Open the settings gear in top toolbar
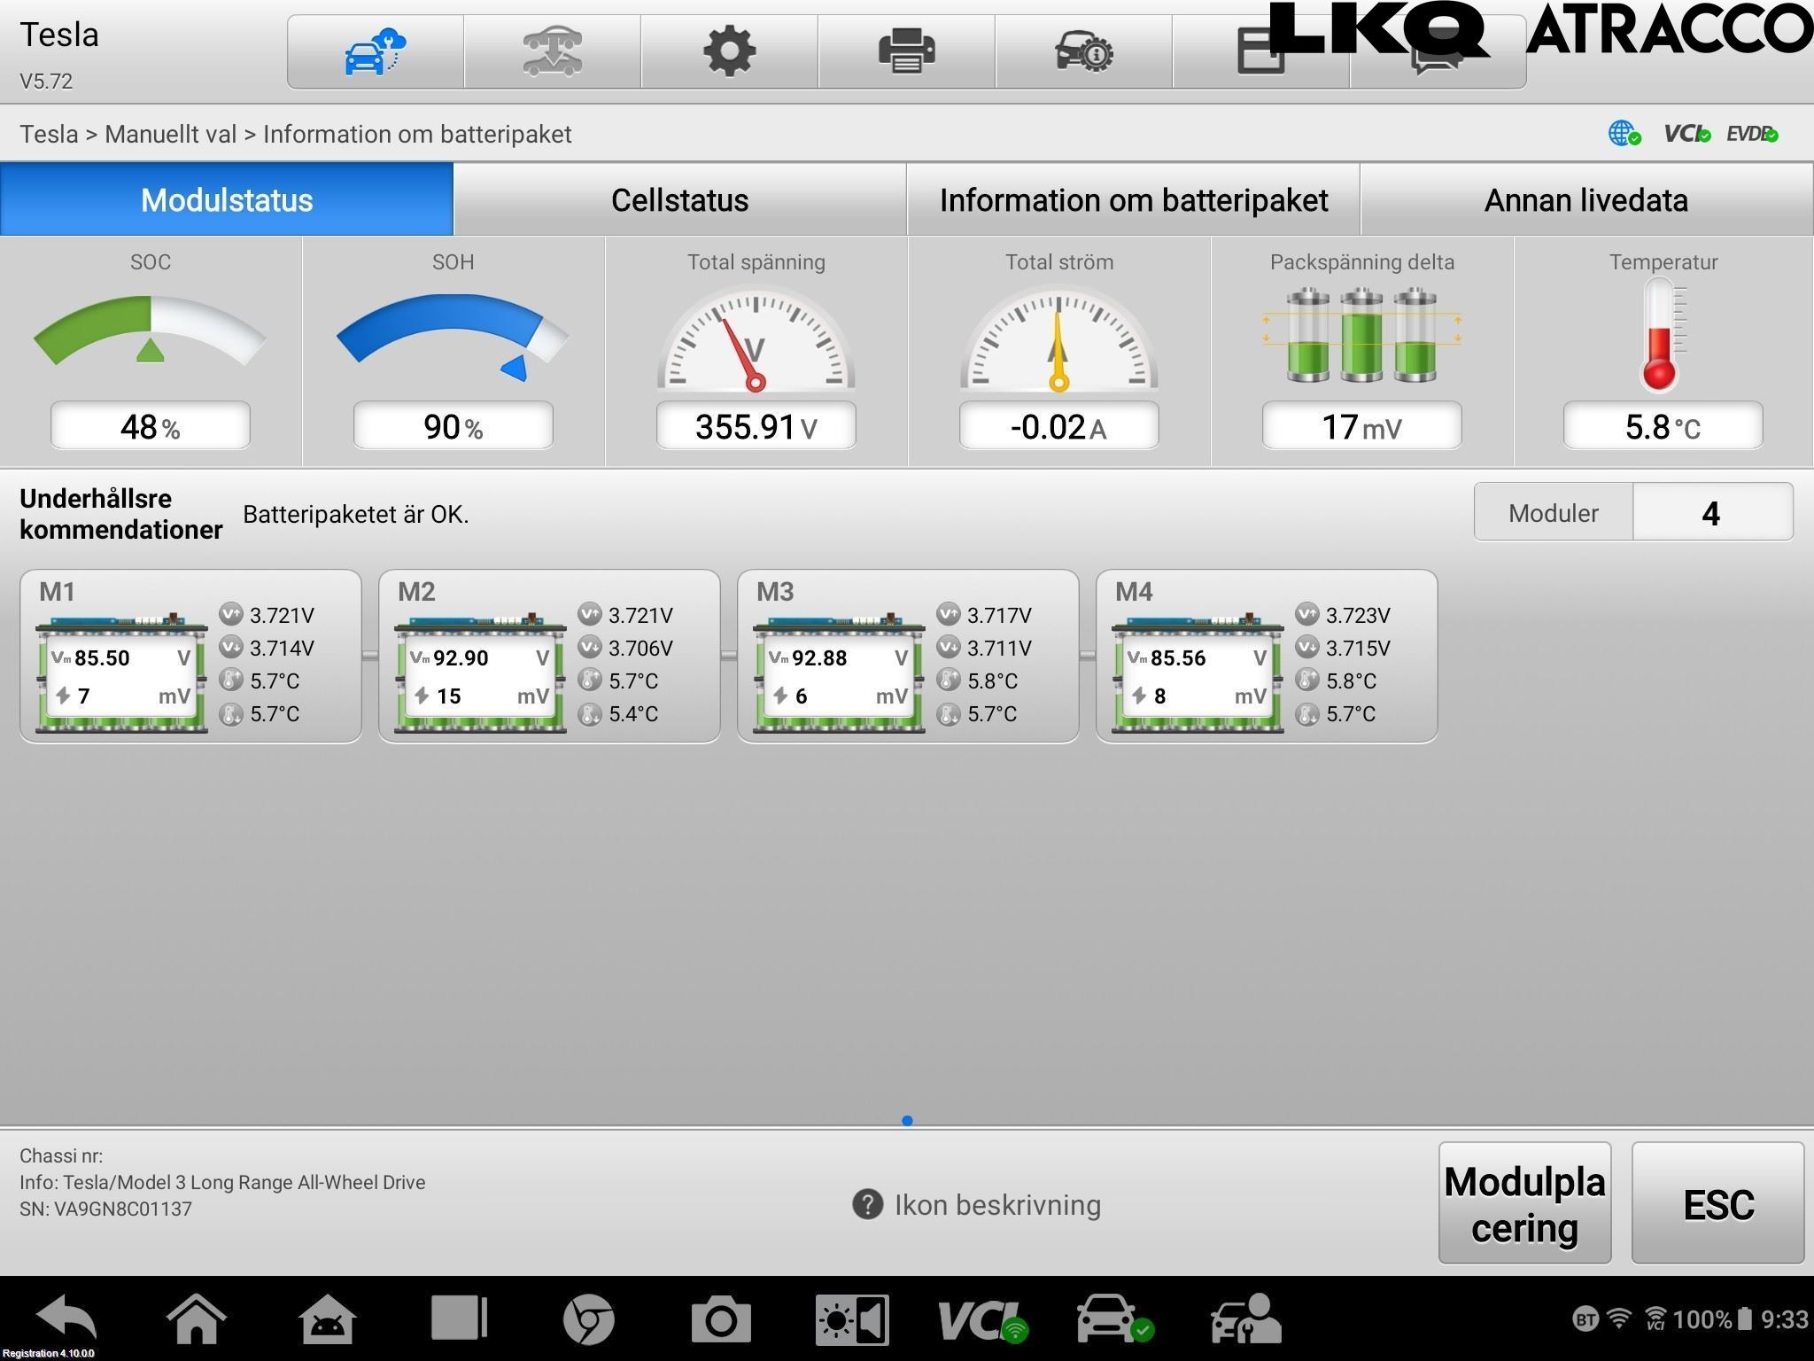This screenshot has height=1361, width=1814. [729, 51]
